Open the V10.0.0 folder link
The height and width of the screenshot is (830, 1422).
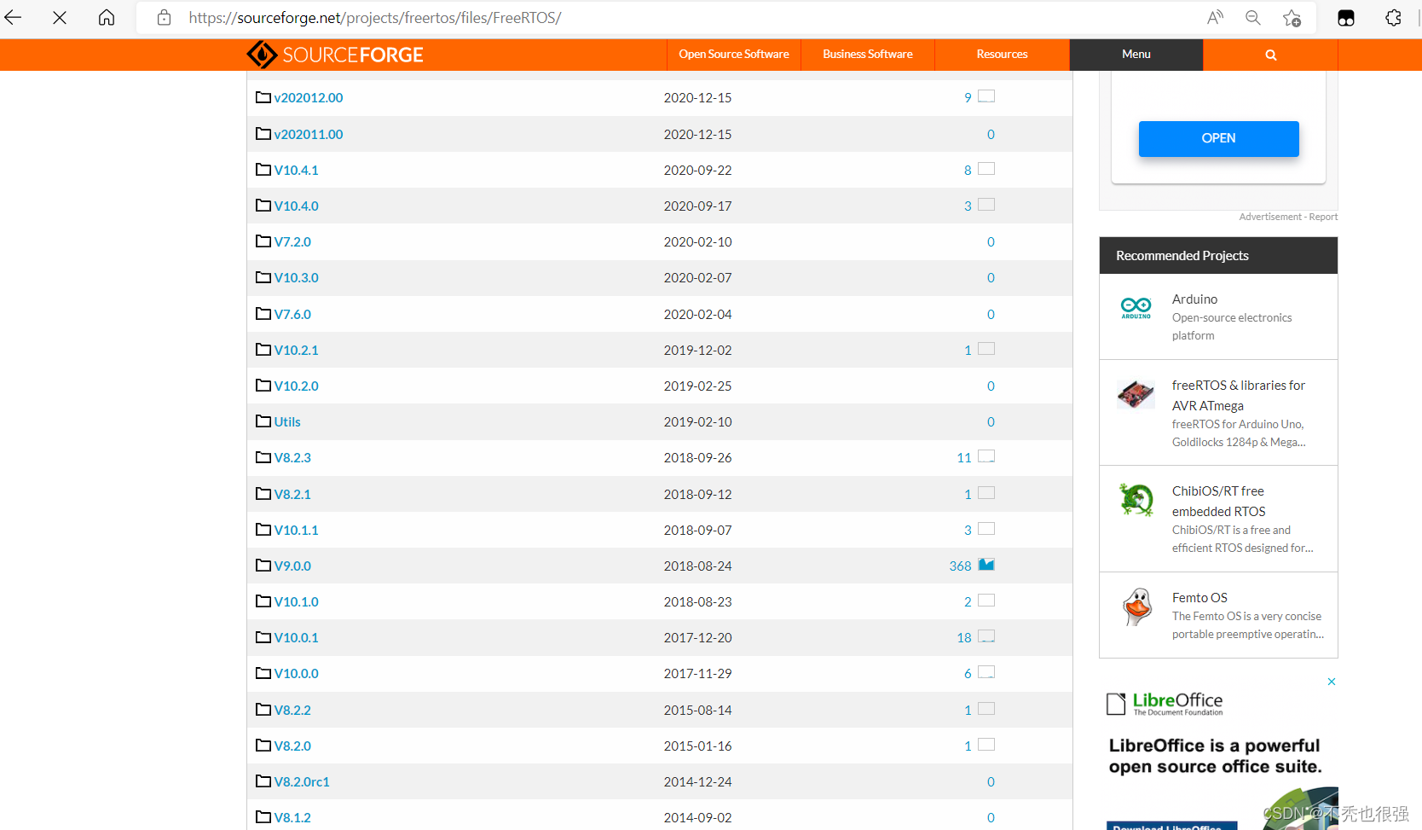296,673
